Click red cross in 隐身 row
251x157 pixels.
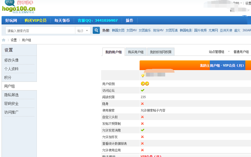[x=142, y=104]
